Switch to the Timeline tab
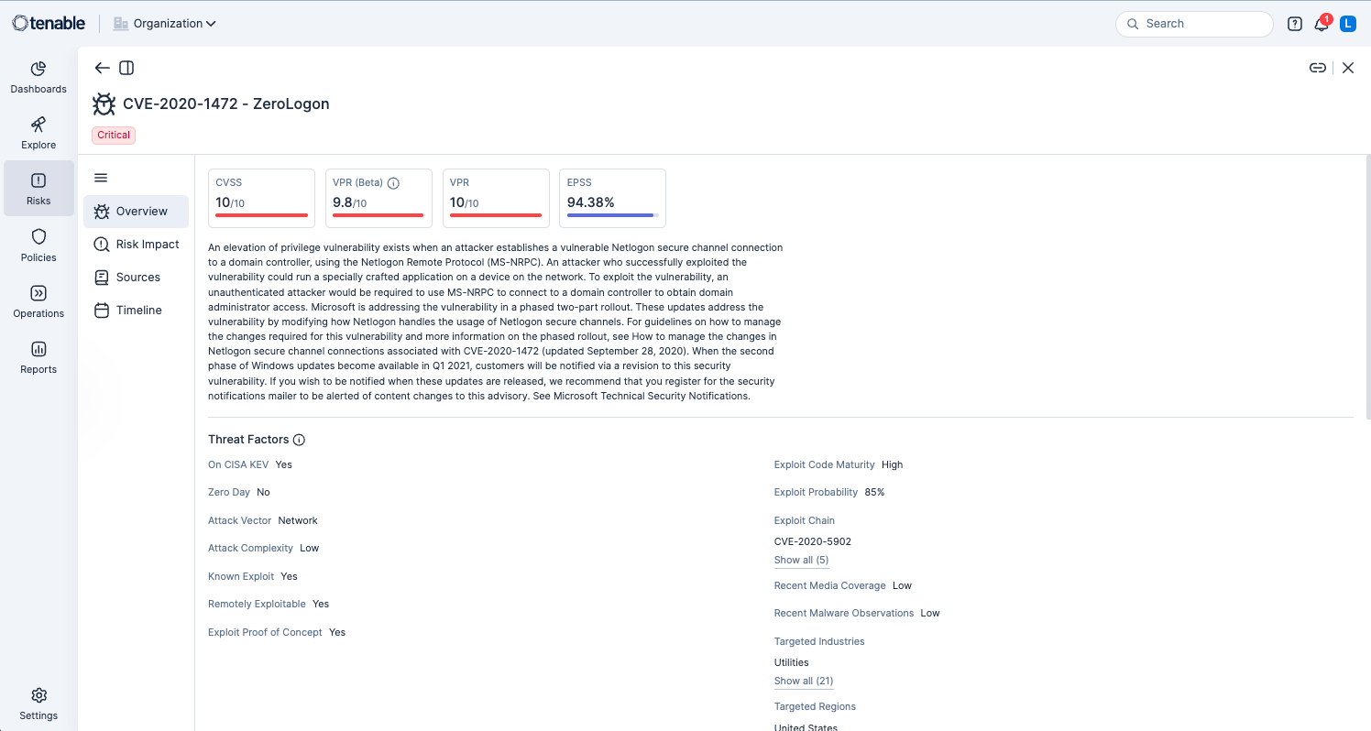Image resolution: width=1371 pixels, height=731 pixels. point(138,311)
